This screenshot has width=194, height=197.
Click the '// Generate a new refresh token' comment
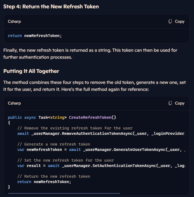pos(54,144)
